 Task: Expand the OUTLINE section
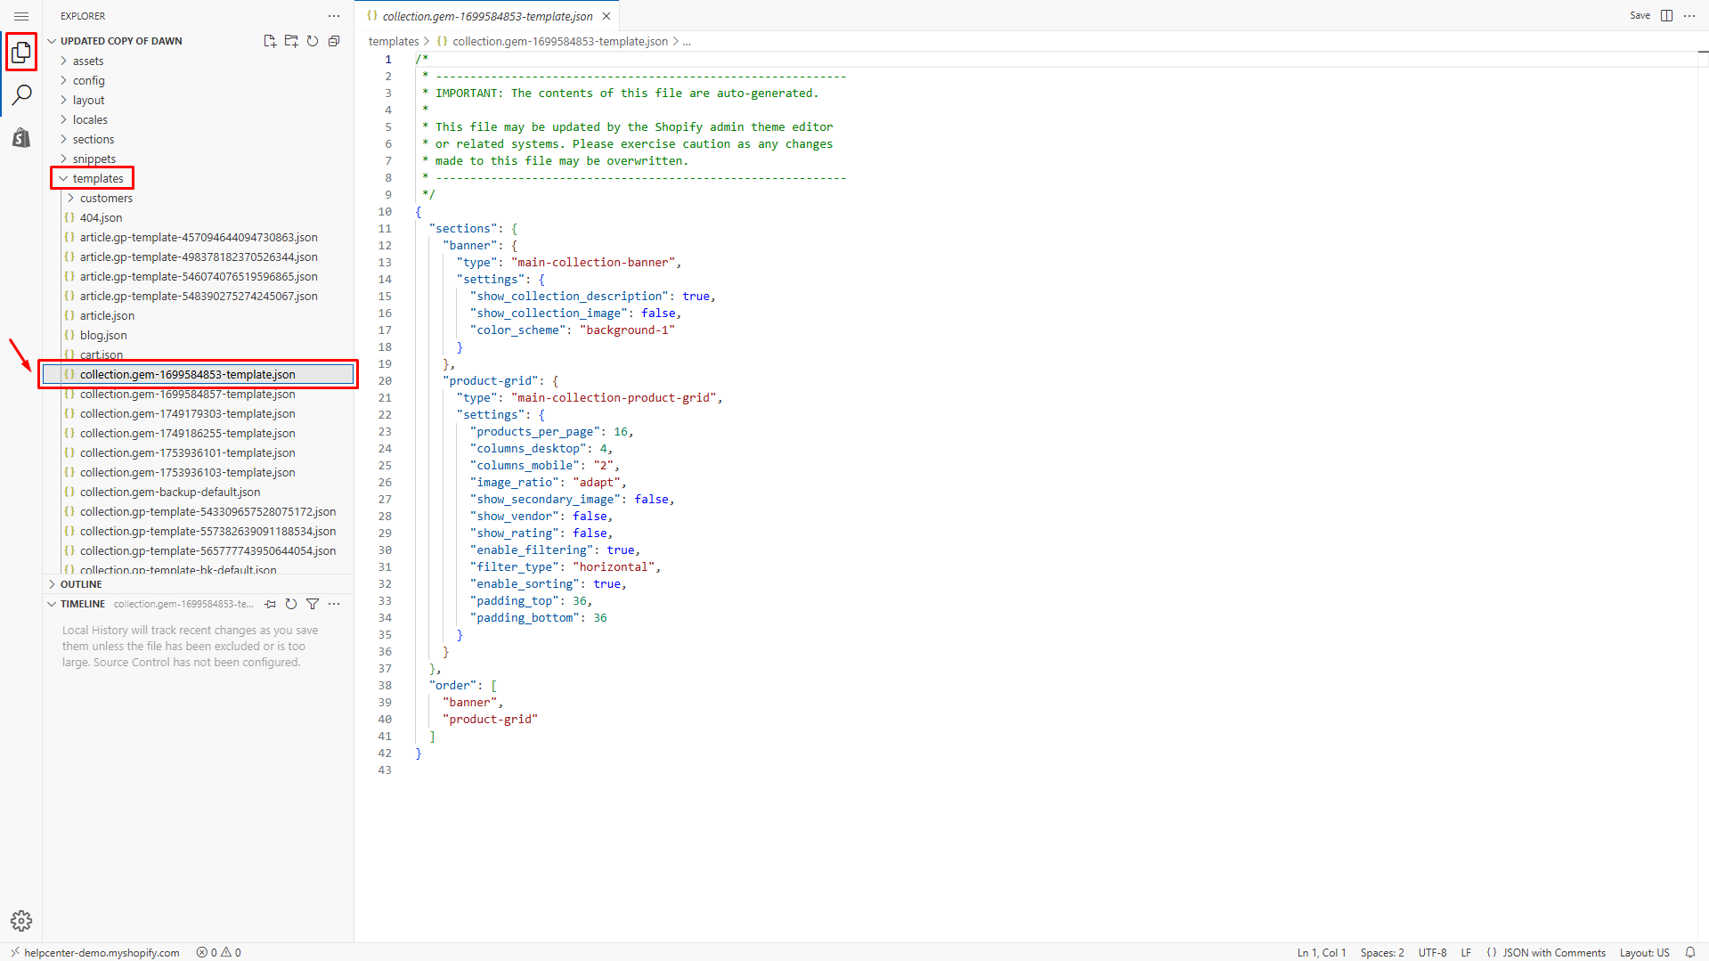[81, 584]
